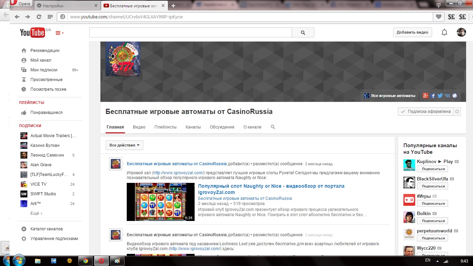Viewport: 473px width, 266px height.
Task: Open the channel's website globe link
Action: pos(455,96)
